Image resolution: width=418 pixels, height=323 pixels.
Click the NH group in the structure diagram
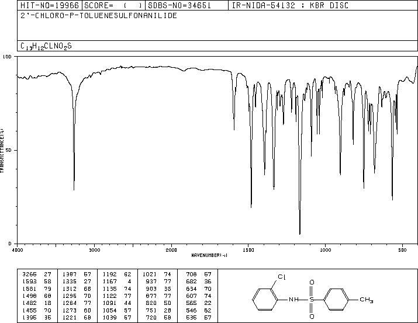click(x=294, y=300)
